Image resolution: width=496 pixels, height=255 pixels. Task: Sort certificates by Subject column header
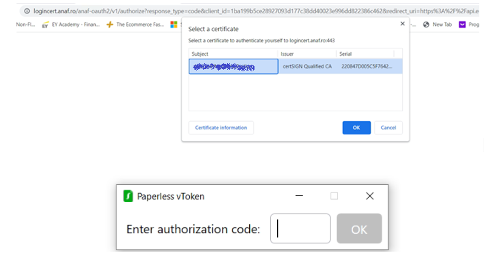(233, 54)
